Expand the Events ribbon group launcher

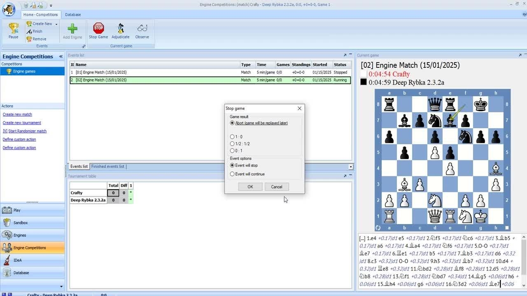(x=84, y=46)
